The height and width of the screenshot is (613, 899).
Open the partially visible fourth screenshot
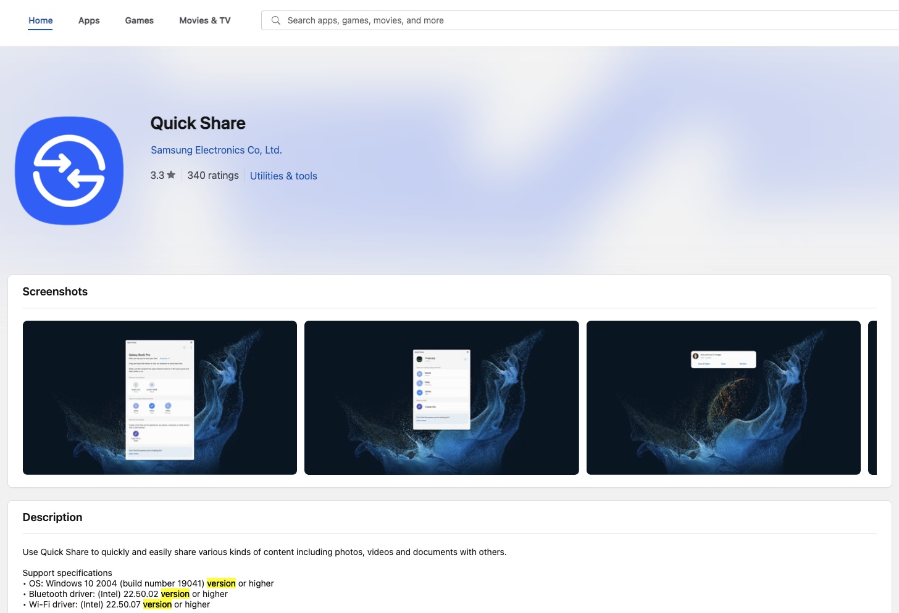872,398
